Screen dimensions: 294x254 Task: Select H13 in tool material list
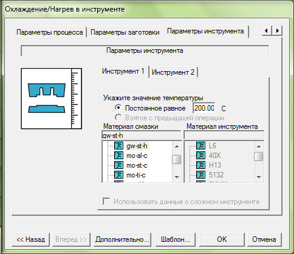(x=215, y=165)
